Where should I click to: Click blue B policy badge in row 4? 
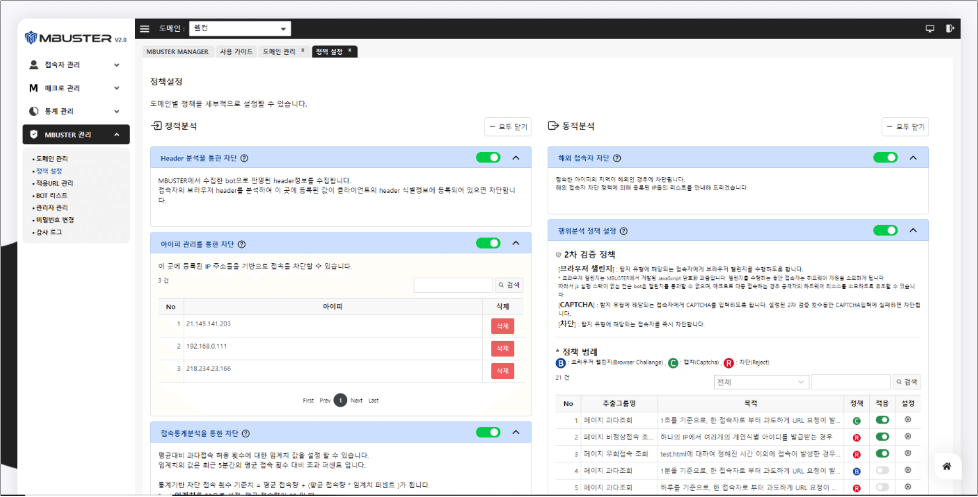point(857,472)
